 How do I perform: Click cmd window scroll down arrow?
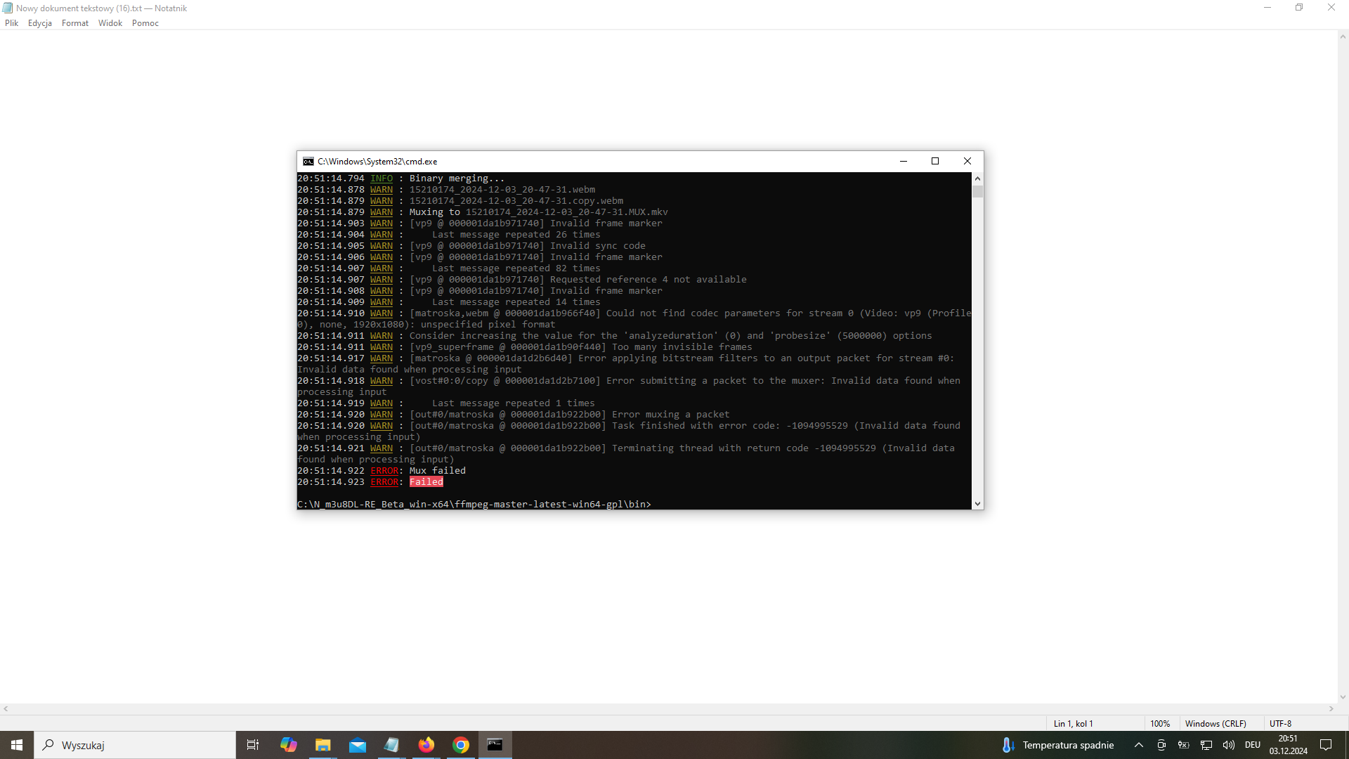[977, 504]
